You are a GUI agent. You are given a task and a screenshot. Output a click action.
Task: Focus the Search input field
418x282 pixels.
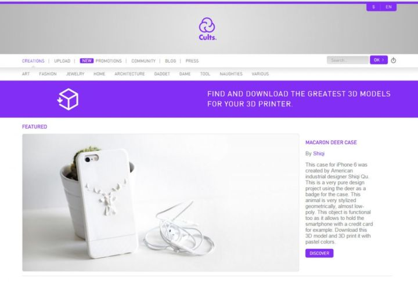coord(348,60)
